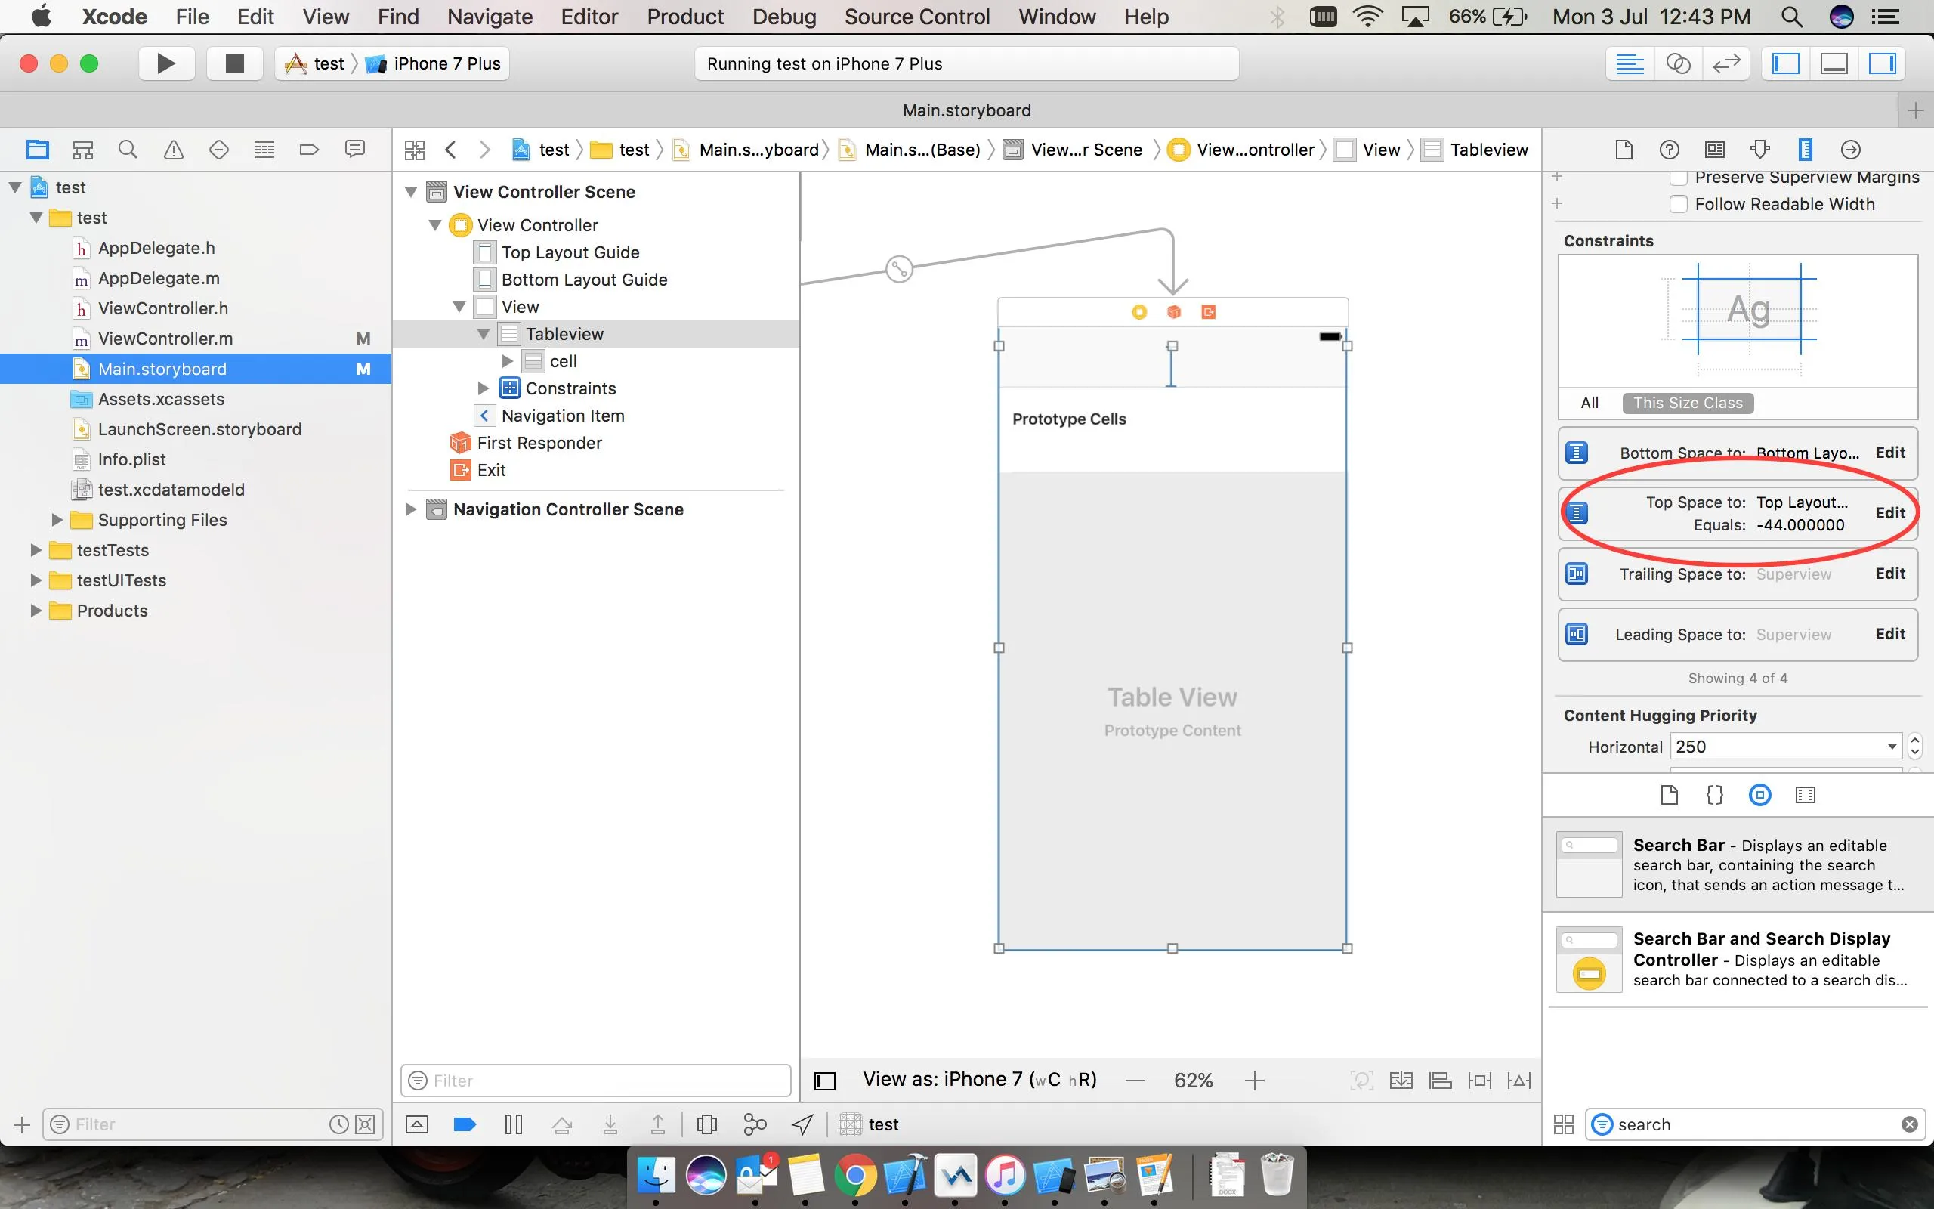Image resolution: width=1934 pixels, height=1209 pixels.
Task: Edit the Top Space constraint
Action: pyautogui.click(x=1889, y=513)
